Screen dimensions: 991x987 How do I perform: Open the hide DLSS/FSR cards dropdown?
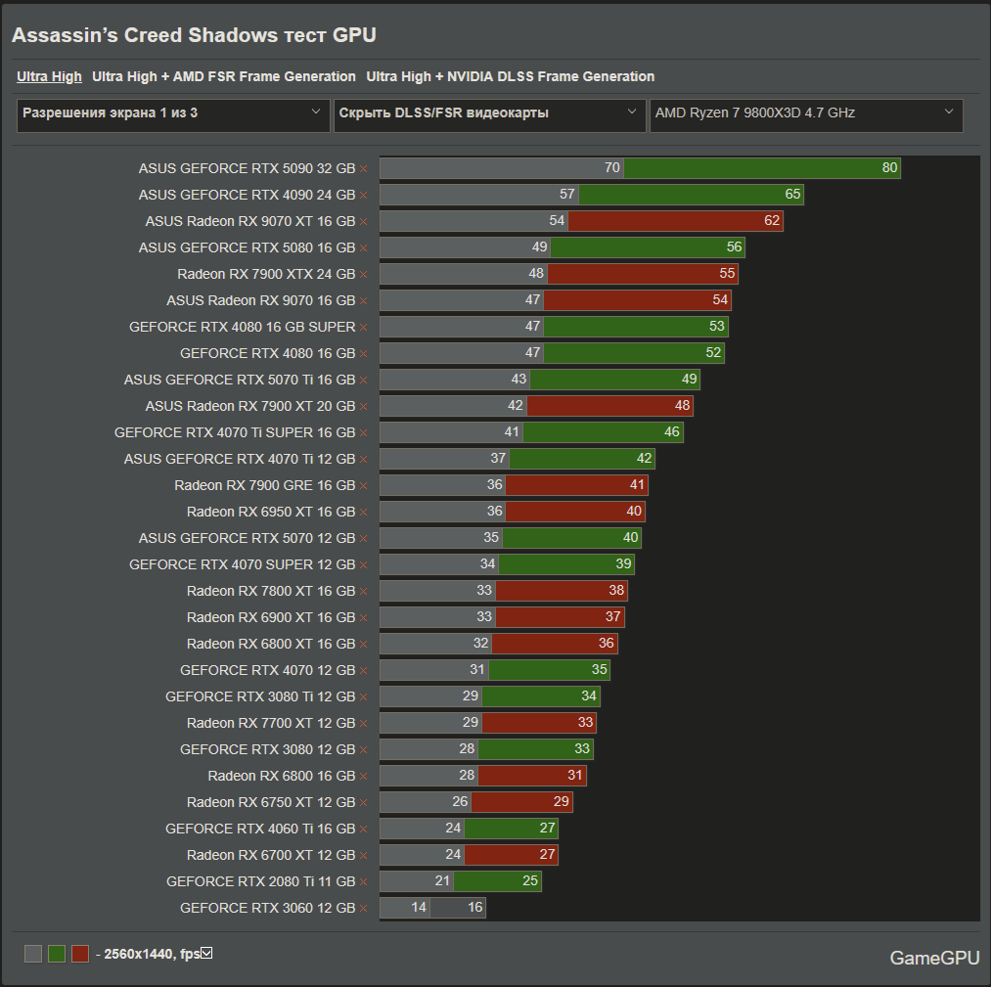(x=490, y=115)
